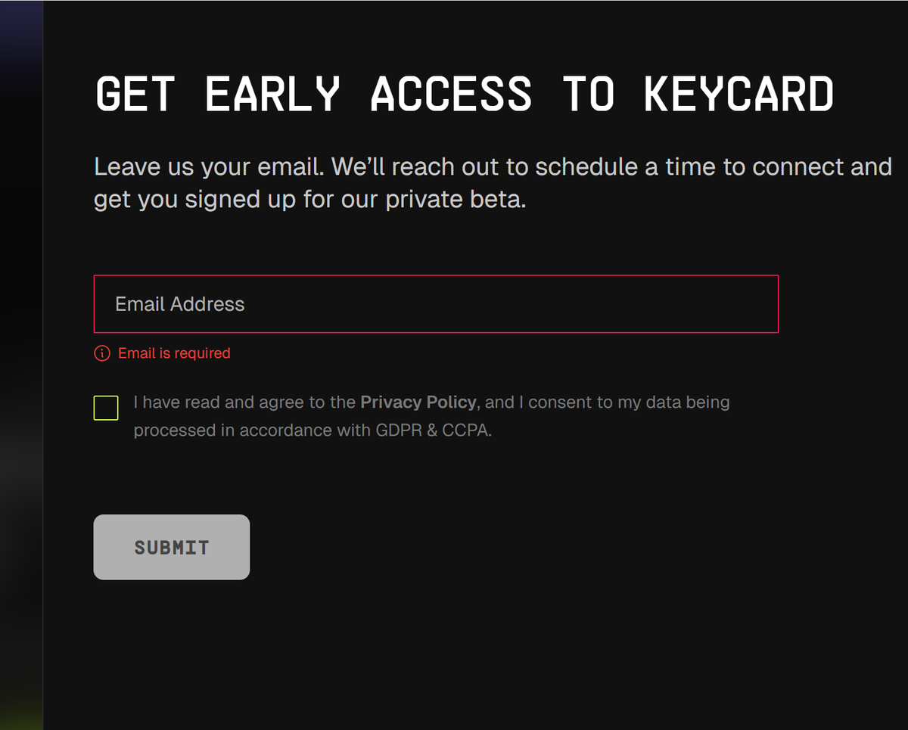The image size is (908, 730).
Task: Open the Privacy Policy link
Action: tap(418, 402)
